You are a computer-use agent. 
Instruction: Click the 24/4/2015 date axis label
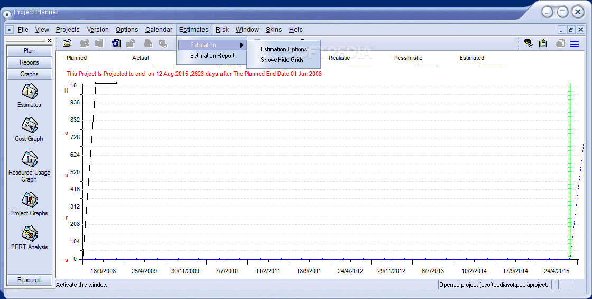557,271
